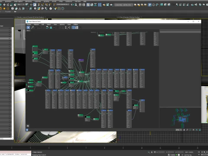The height and width of the screenshot is (156, 208).
Task: Click the Use Pivot Point Center icon
Action: 27,5
